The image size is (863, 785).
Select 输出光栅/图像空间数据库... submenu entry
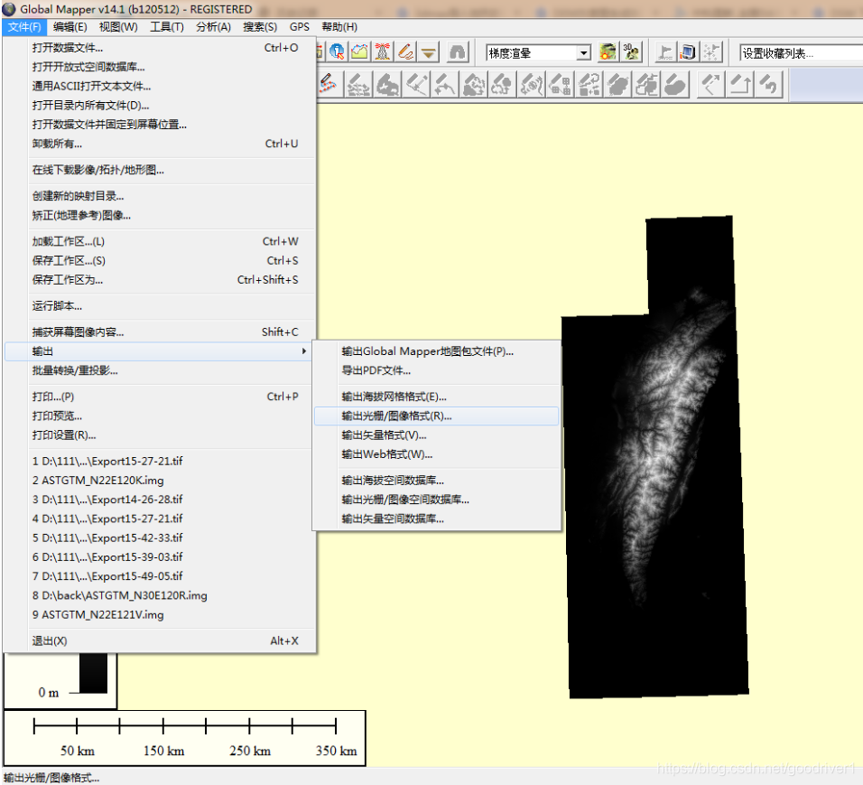436,500
